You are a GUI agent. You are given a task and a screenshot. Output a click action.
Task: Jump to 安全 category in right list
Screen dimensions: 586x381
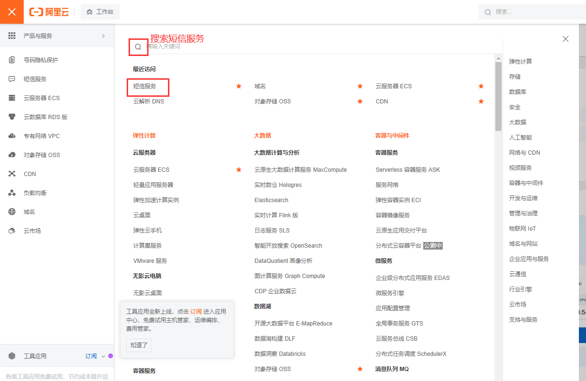pyautogui.click(x=515, y=107)
